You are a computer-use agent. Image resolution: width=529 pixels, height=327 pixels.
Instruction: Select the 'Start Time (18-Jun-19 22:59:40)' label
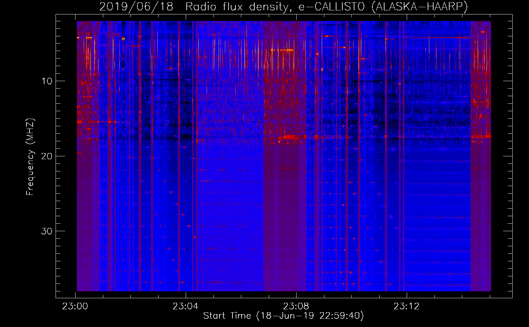283,316
